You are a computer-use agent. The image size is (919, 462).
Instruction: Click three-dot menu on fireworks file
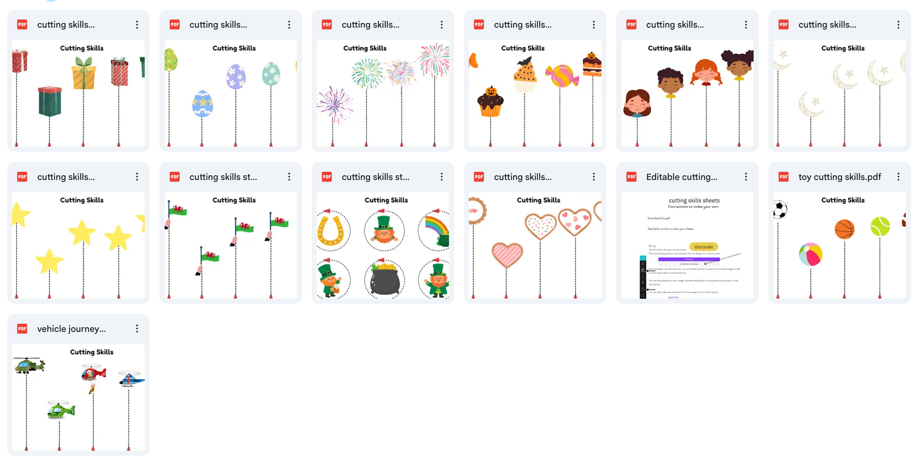[442, 25]
